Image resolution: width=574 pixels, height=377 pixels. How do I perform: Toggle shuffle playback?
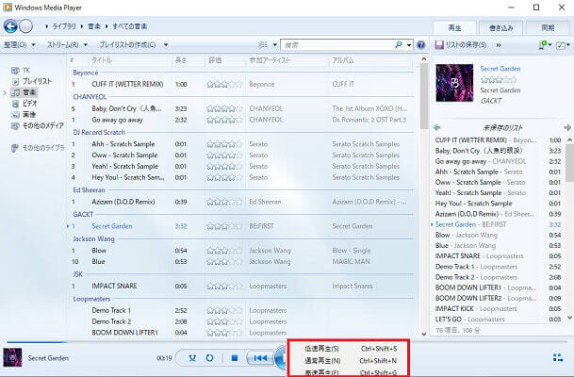point(192,358)
